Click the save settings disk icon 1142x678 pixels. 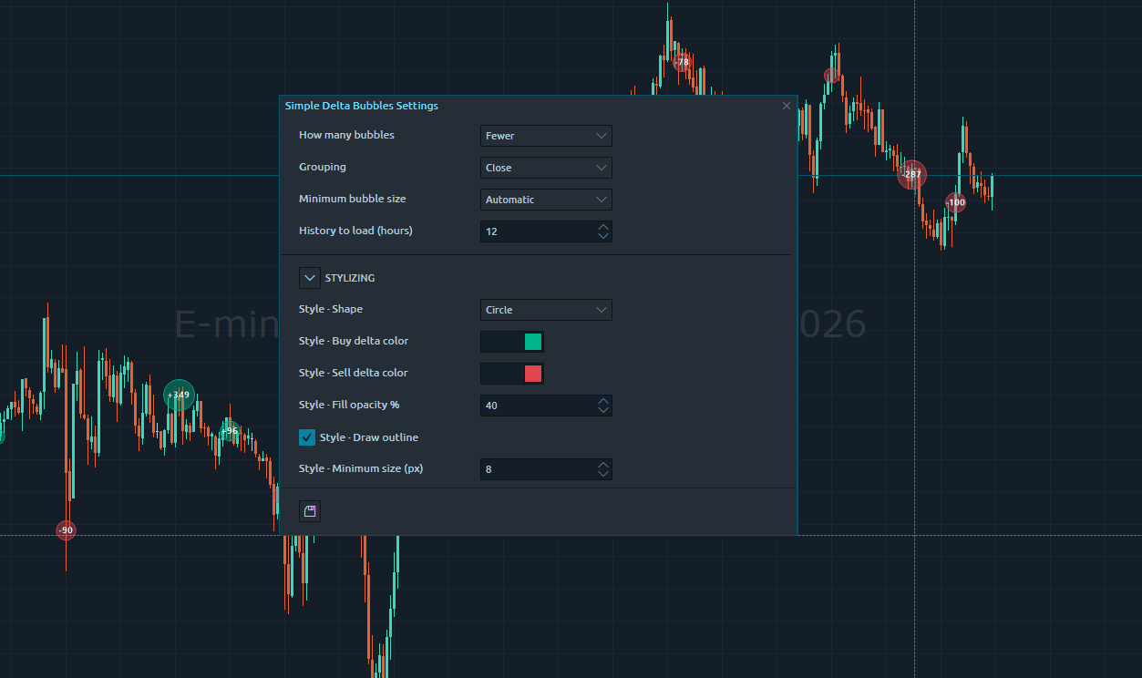[x=310, y=511]
